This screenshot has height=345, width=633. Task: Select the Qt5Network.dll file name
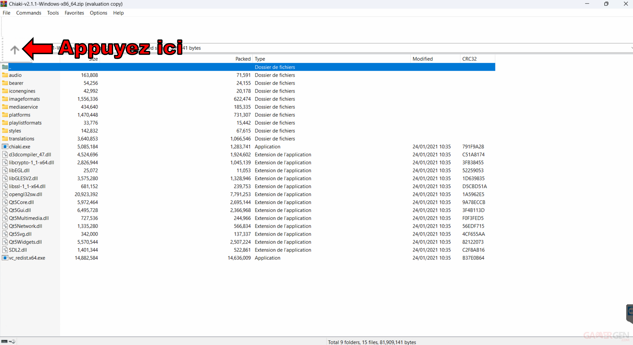[x=25, y=226]
